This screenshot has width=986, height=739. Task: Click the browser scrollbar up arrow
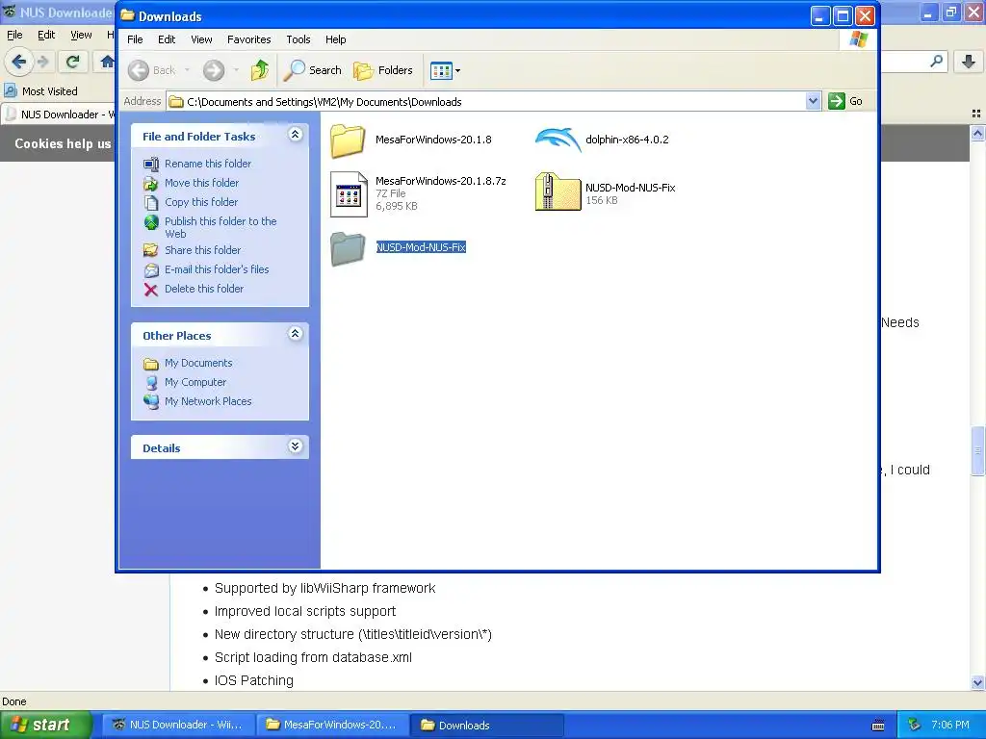tap(977, 133)
